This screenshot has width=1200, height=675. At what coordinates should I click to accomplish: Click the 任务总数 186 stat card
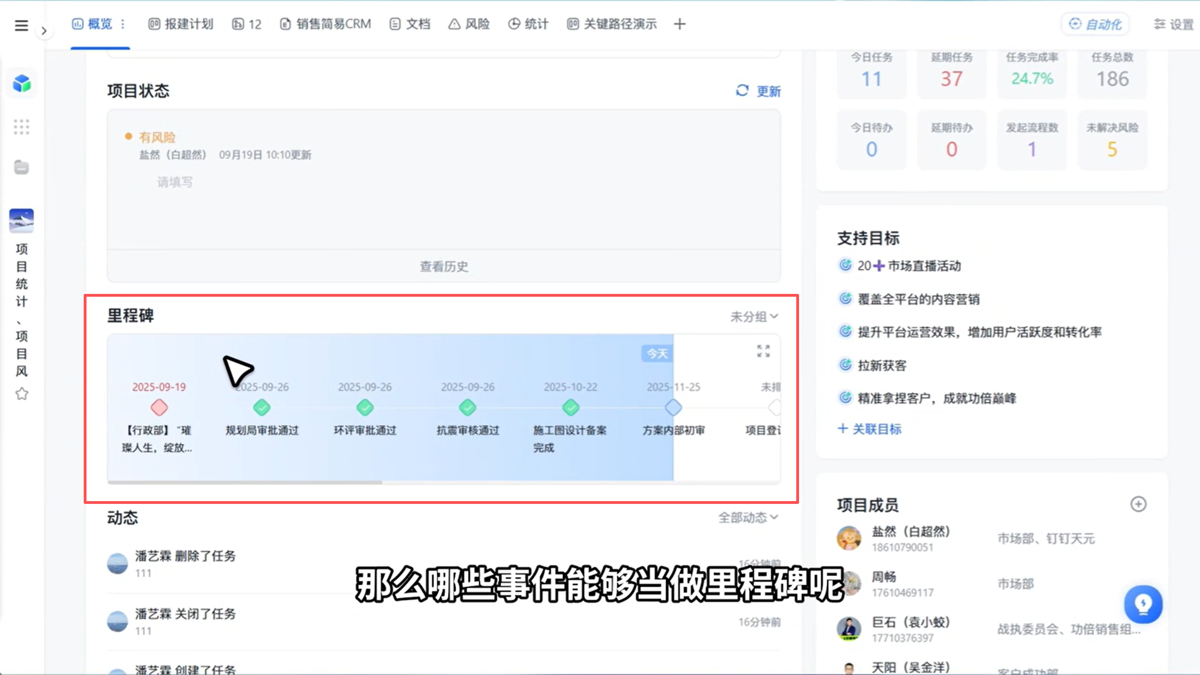(1112, 73)
